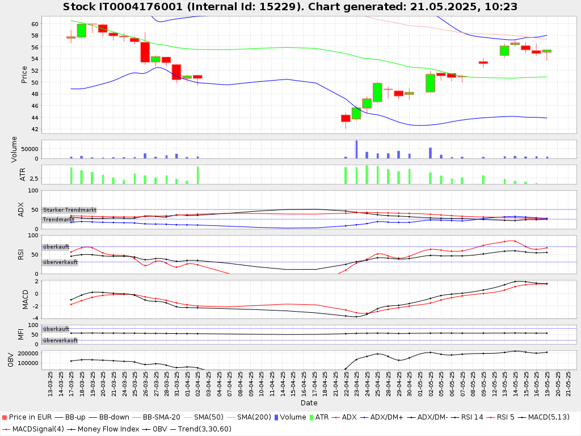Click the Date x-axis label

(x=309, y=403)
